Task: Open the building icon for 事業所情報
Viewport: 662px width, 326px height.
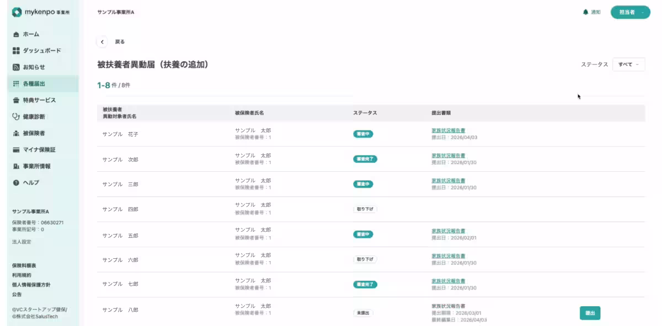Action: coord(16,166)
